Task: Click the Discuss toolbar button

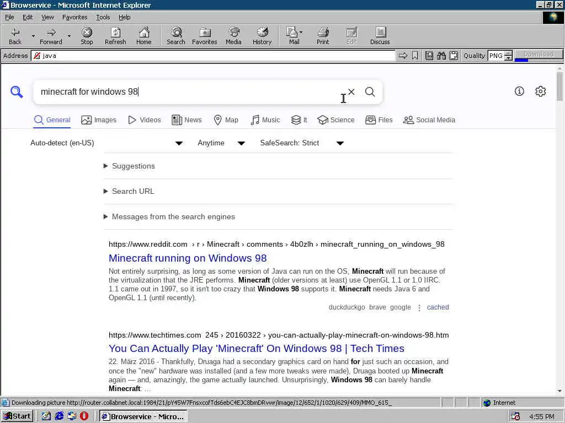Action: point(380,36)
